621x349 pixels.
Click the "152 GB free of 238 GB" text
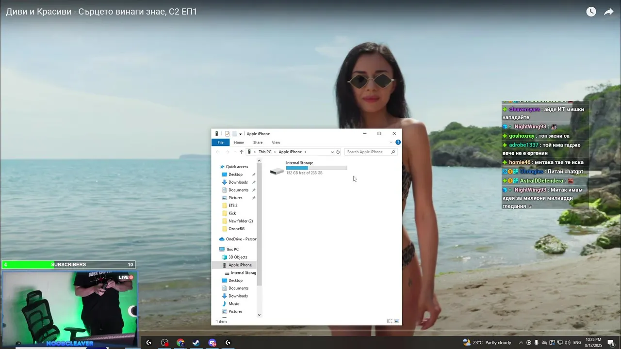pos(304,173)
